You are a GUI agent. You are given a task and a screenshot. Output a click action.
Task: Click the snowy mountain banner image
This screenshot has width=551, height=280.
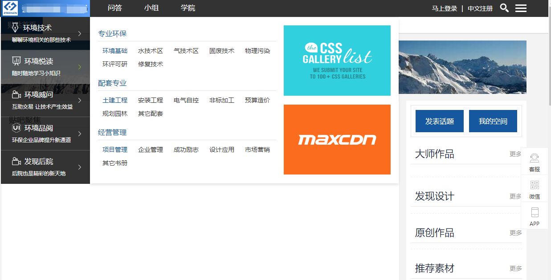[x=462, y=67]
